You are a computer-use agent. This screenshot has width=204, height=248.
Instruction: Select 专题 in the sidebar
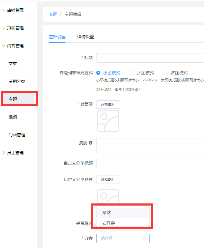[13, 99]
